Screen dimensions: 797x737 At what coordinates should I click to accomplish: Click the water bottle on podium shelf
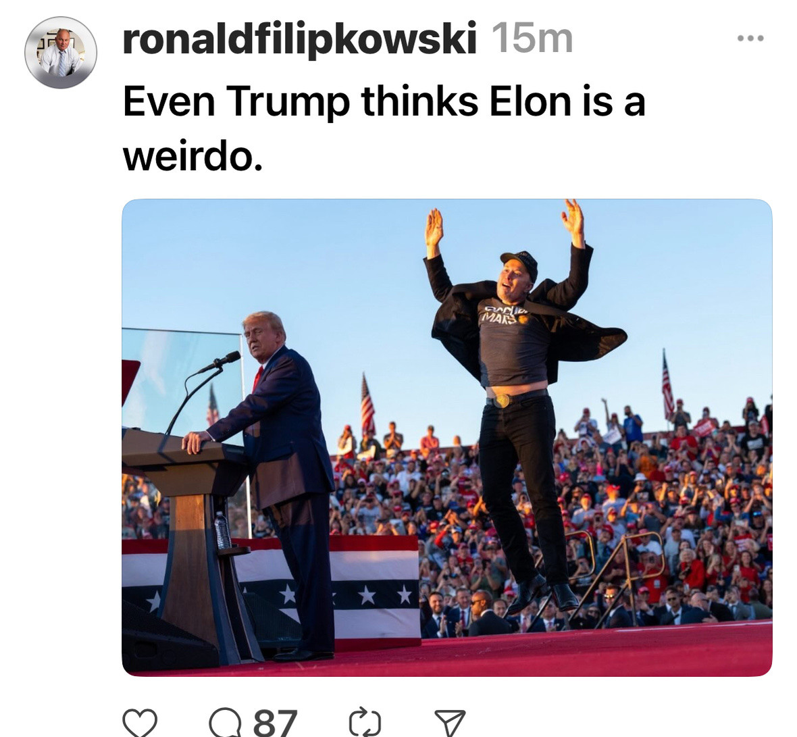pyautogui.click(x=222, y=530)
